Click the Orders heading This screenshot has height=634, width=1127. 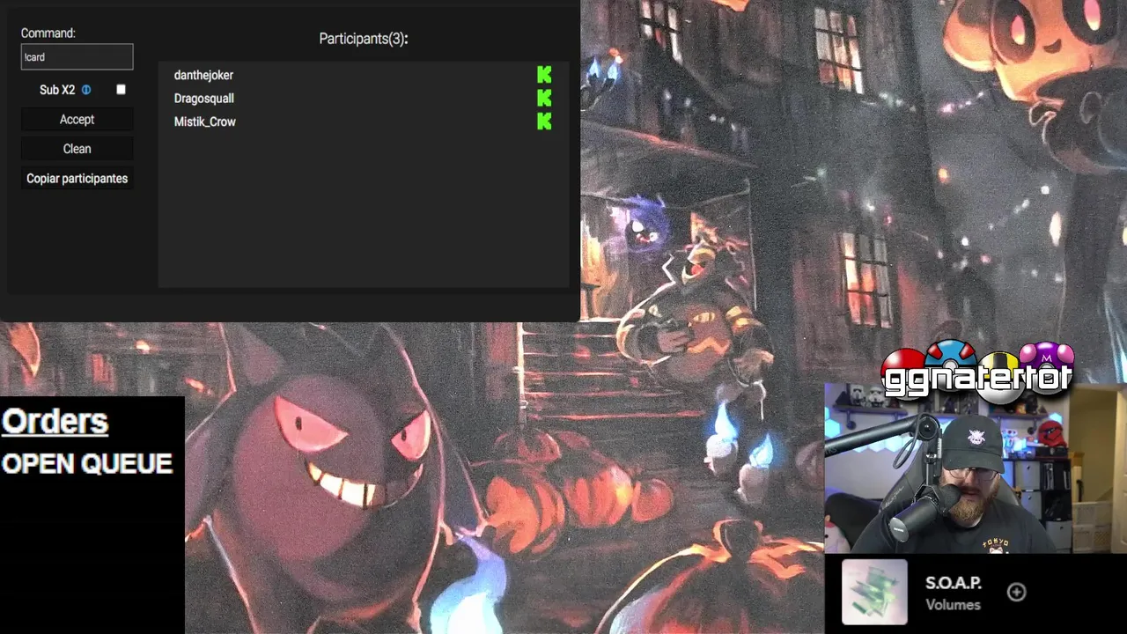click(x=55, y=422)
